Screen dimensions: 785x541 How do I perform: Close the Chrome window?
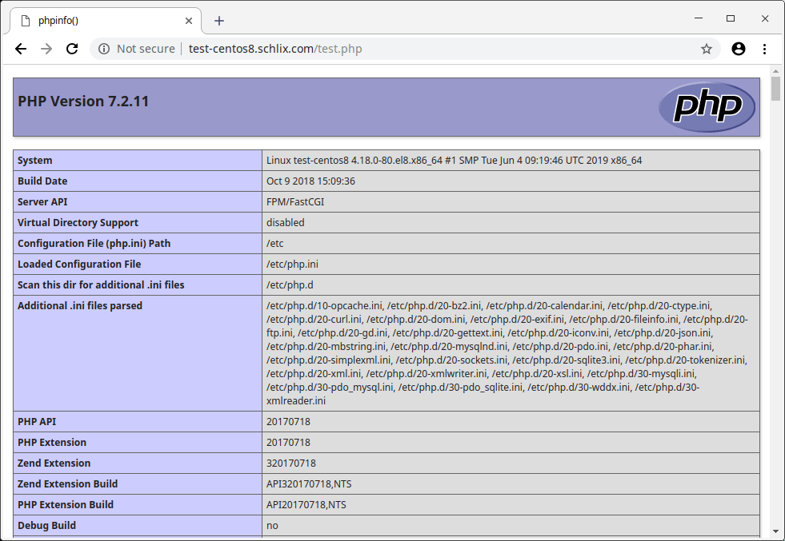764,18
